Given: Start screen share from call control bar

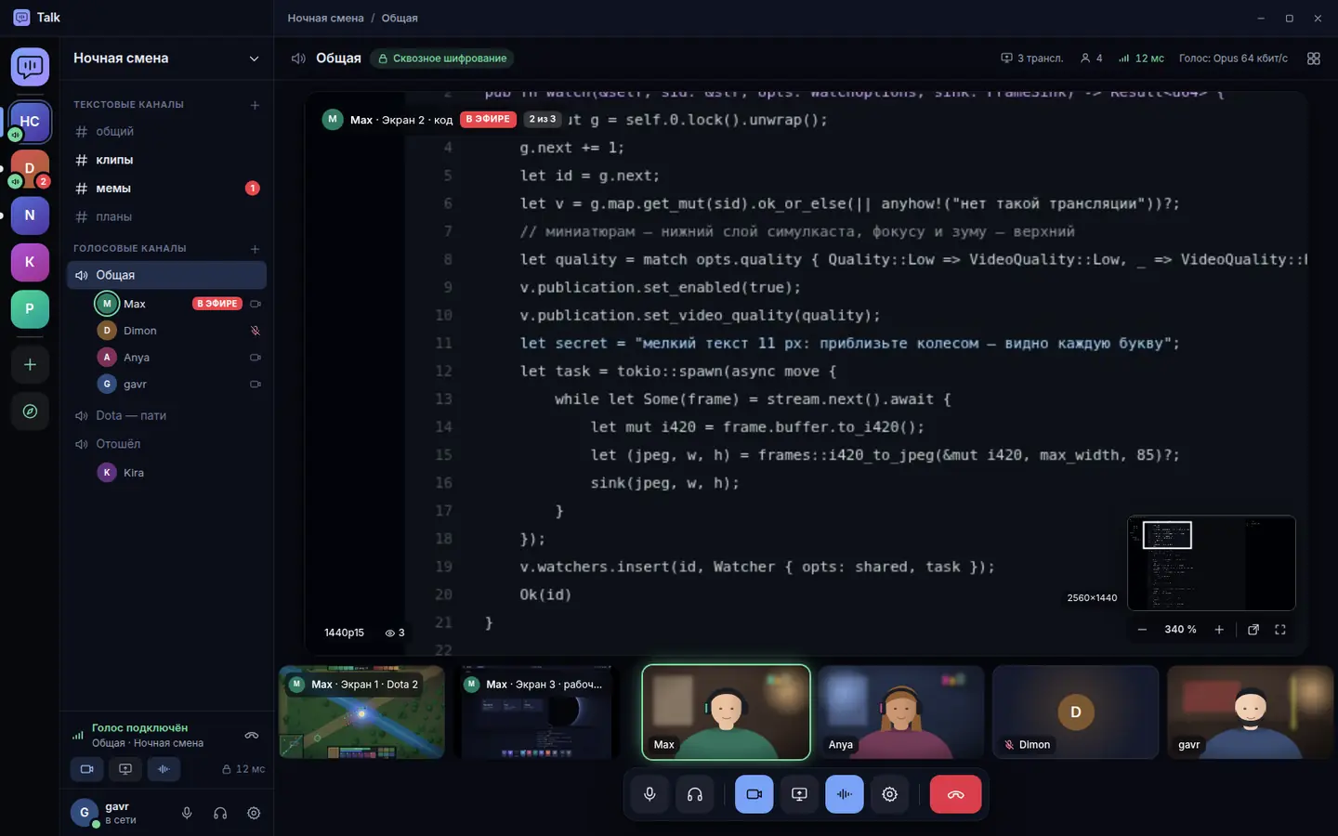Looking at the screenshot, I should (x=799, y=794).
